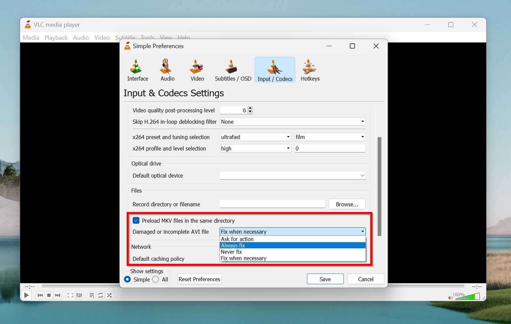Click the Play button in VLC
Image resolution: width=511 pixels, height=324 pixels.
coord(26,295)
